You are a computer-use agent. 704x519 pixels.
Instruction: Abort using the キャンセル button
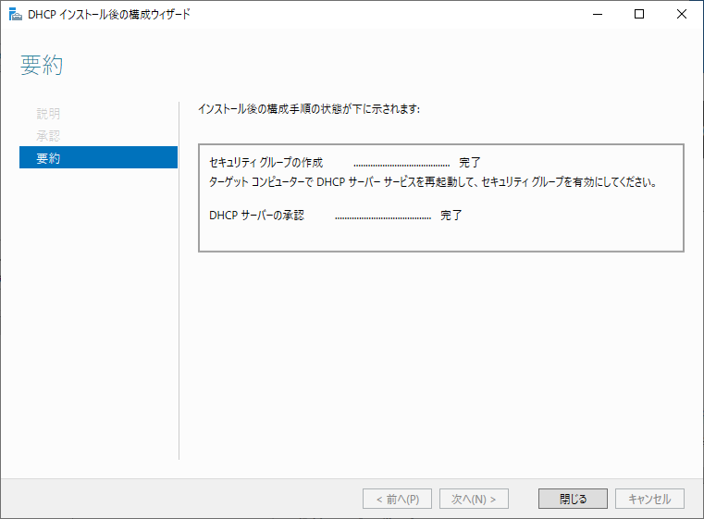pos(649,499)
